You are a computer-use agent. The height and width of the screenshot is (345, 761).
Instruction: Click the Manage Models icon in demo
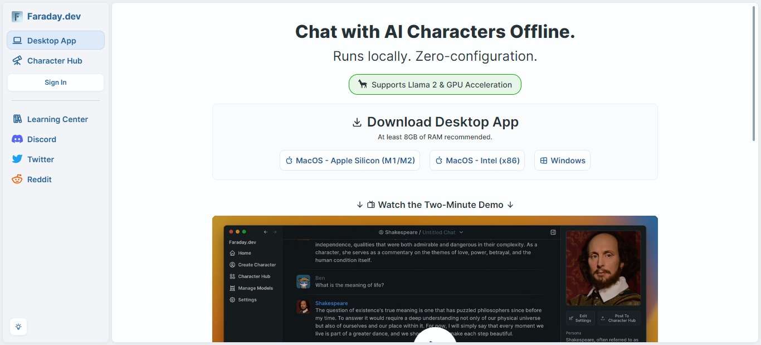click(232, 288)
